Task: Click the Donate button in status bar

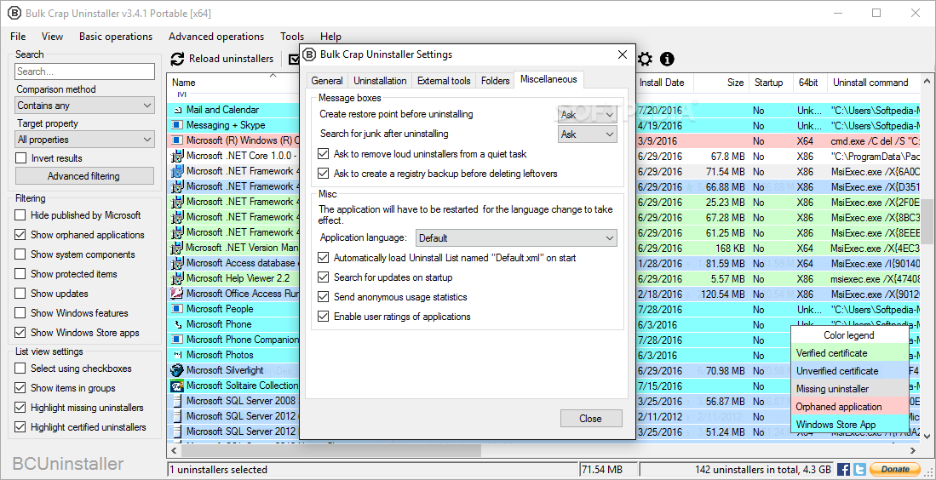Action: coord(893,469)
